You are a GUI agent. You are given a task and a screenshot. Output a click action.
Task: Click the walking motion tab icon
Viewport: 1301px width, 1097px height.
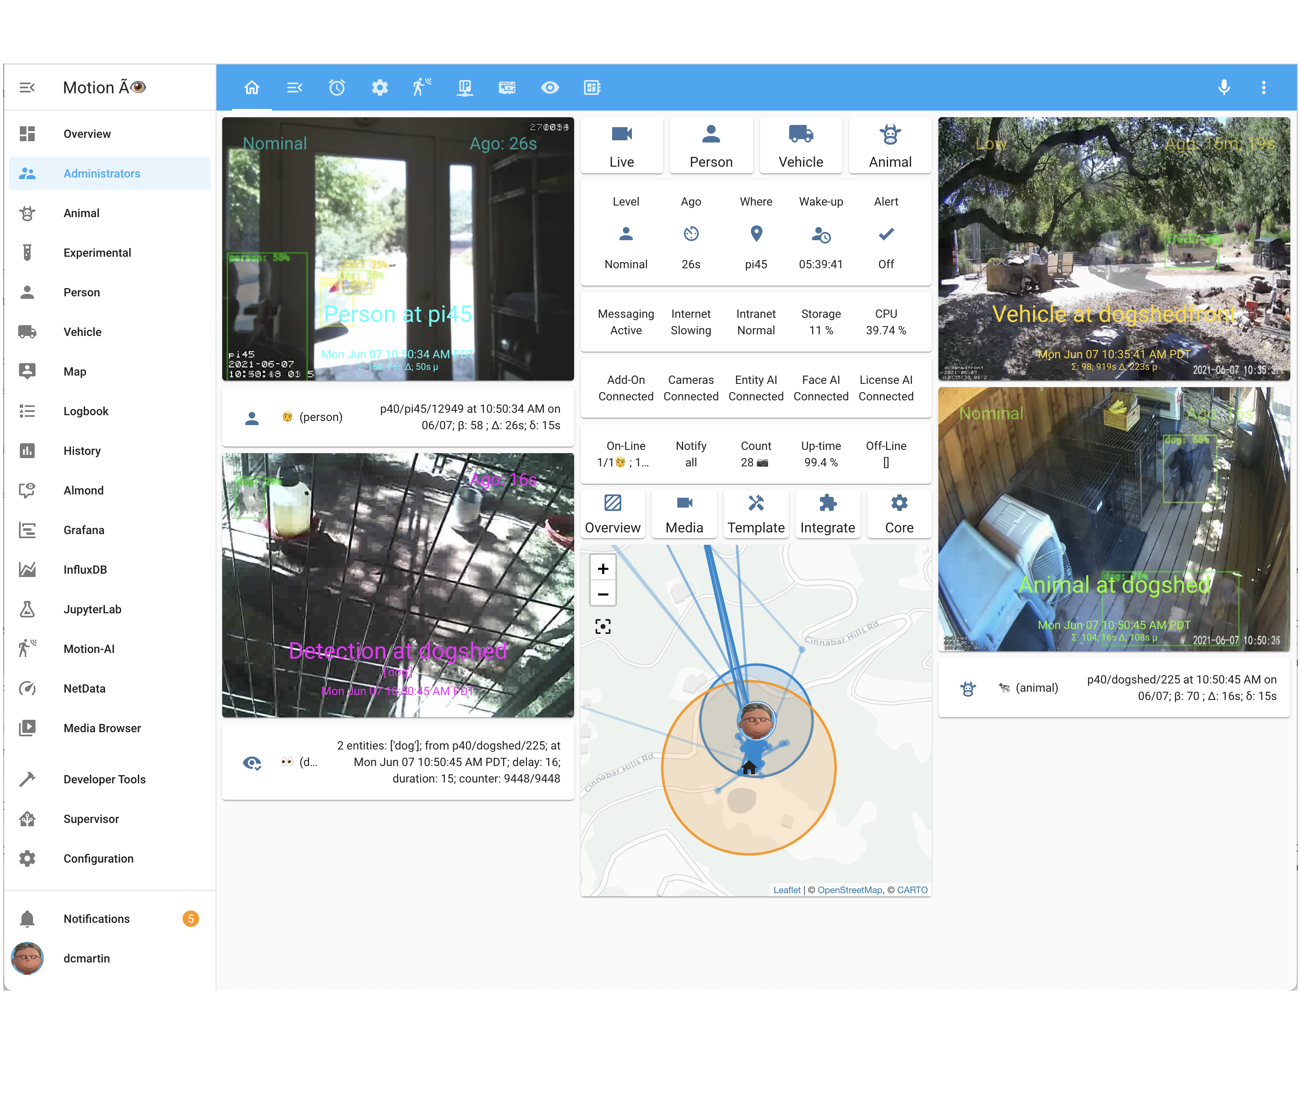(x=422, y=87)
